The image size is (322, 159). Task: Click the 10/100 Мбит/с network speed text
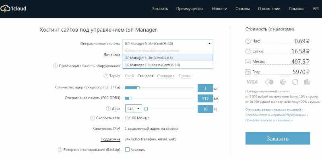point(137,118)
